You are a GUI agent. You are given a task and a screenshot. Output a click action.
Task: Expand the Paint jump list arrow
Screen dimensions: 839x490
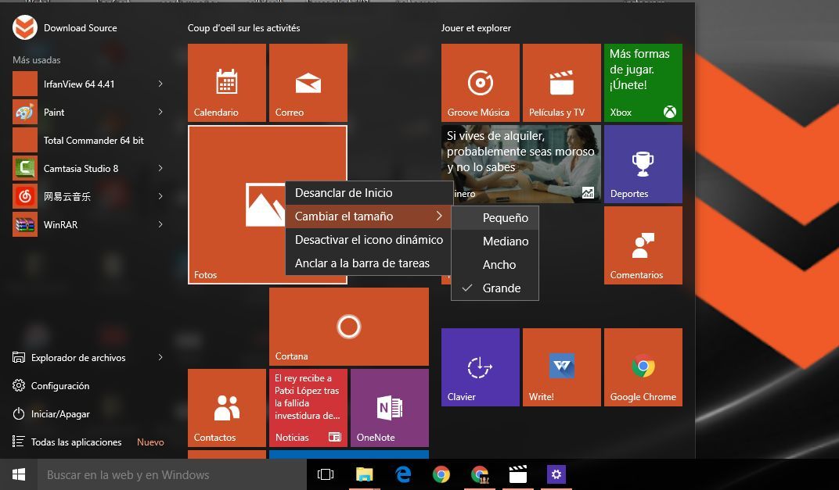(160, 112)
